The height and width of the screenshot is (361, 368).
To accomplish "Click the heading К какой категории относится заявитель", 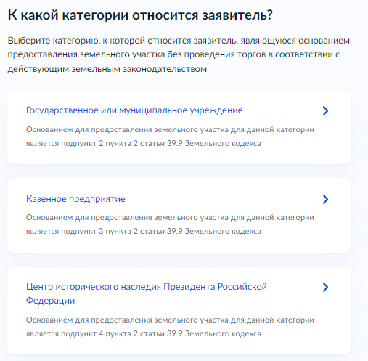I will 140,15.
